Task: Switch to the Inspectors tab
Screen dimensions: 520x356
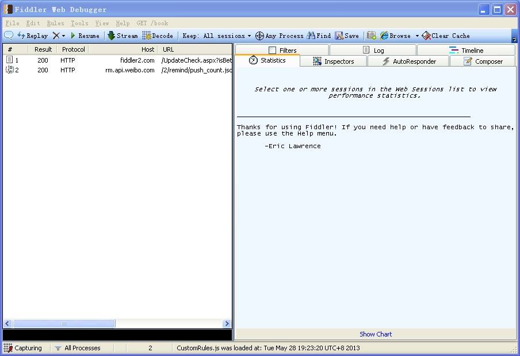Action: pyautogui.click(x=333, y=61)
